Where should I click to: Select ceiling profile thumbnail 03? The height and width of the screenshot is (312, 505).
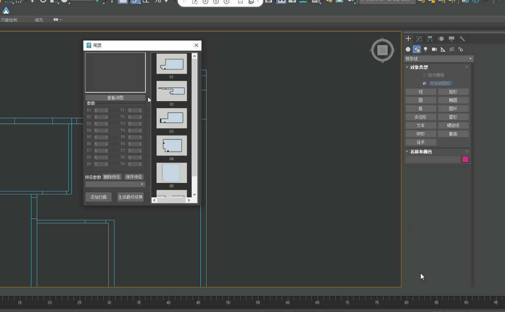(172, 118)
